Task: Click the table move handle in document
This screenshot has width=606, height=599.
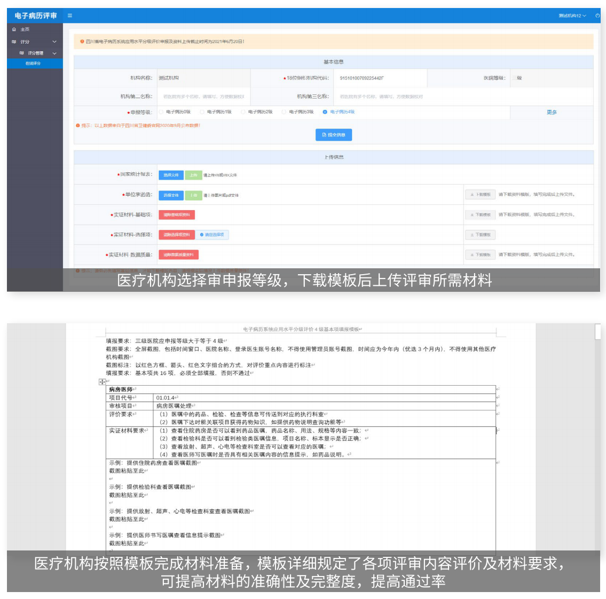Action: [x=102, y=382]
